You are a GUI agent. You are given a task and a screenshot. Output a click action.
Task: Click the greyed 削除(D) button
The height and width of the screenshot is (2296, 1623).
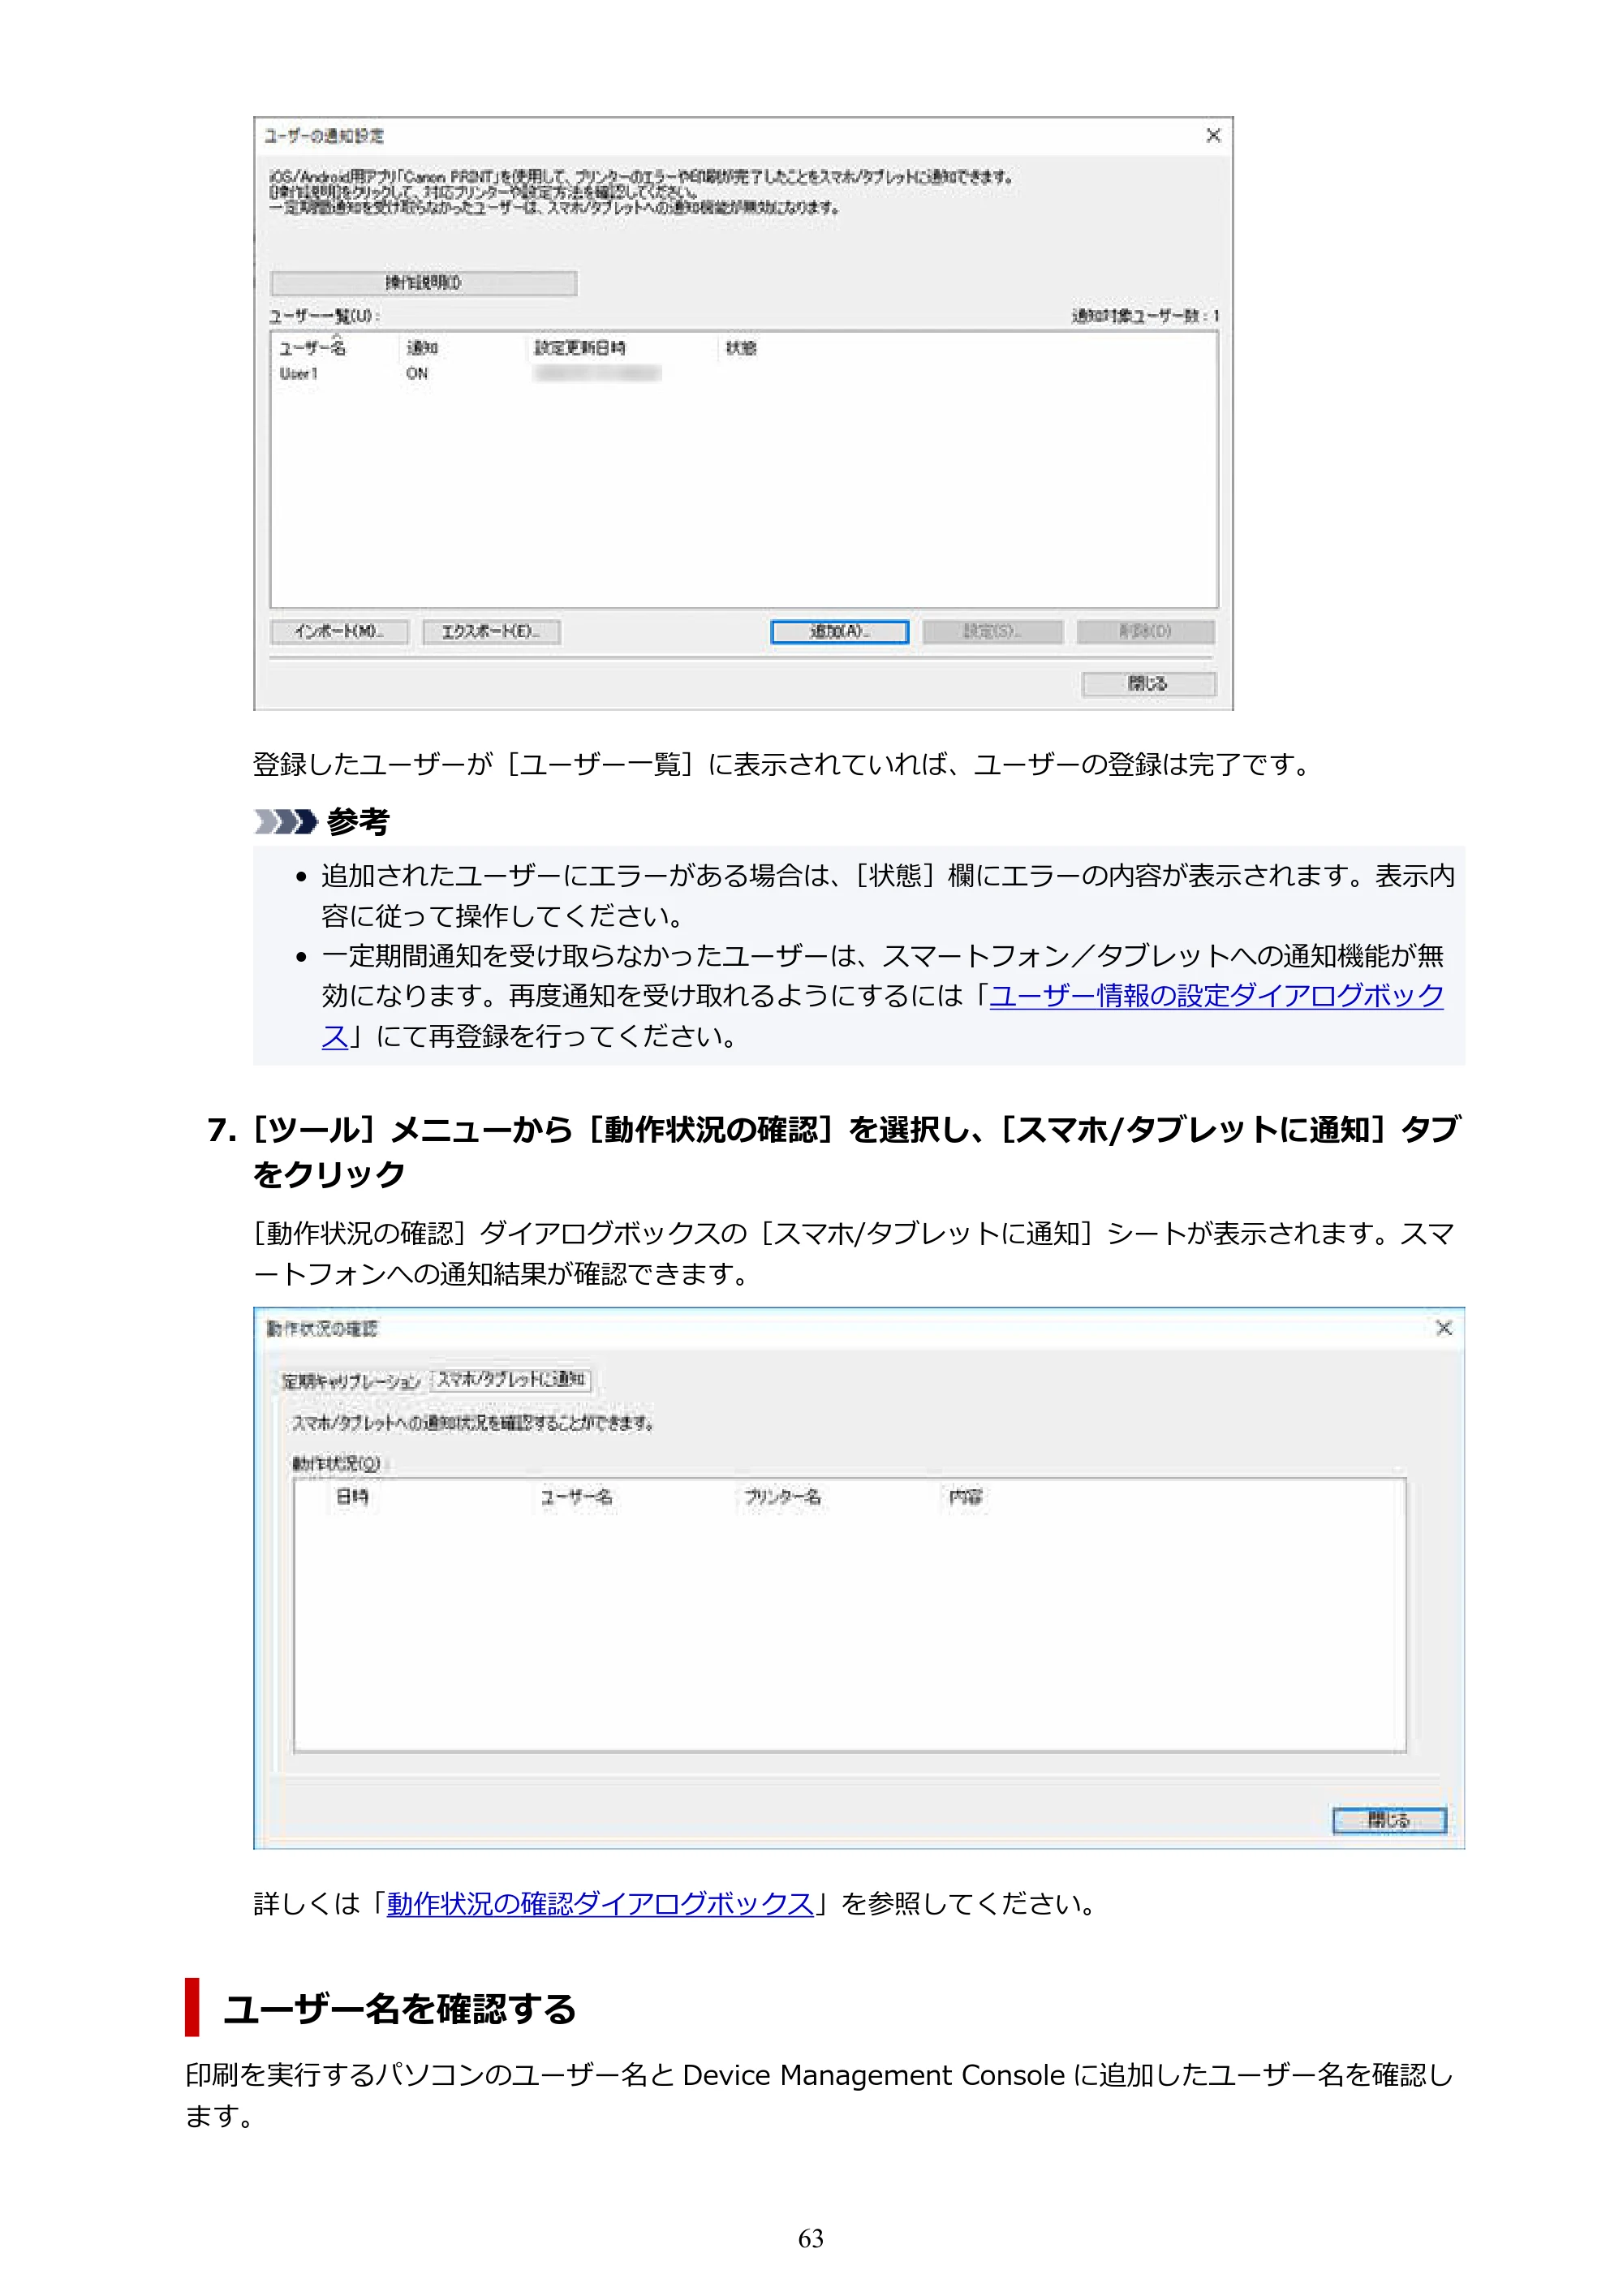click(x=1145, y=632)
